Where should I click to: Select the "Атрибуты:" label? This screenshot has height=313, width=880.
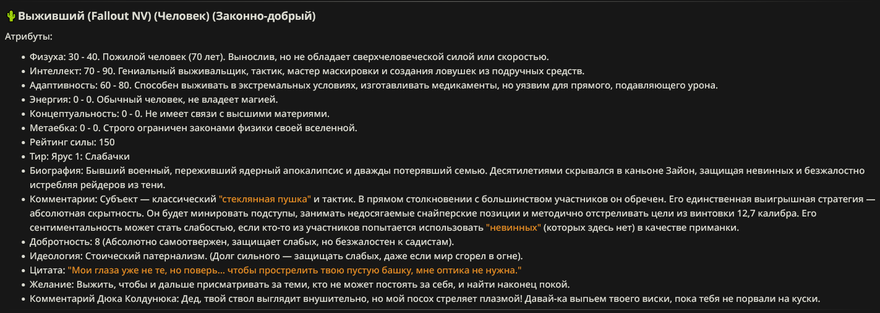pyautogui.click(x=29, y=37)
